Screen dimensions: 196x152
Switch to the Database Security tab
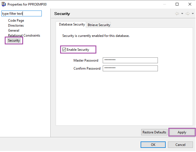pos(72,24)
